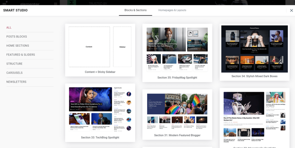Viewport: 295px width, 148px height.
Task: Filter by POSTS BLOCKS category
Action: coord(16,37)
